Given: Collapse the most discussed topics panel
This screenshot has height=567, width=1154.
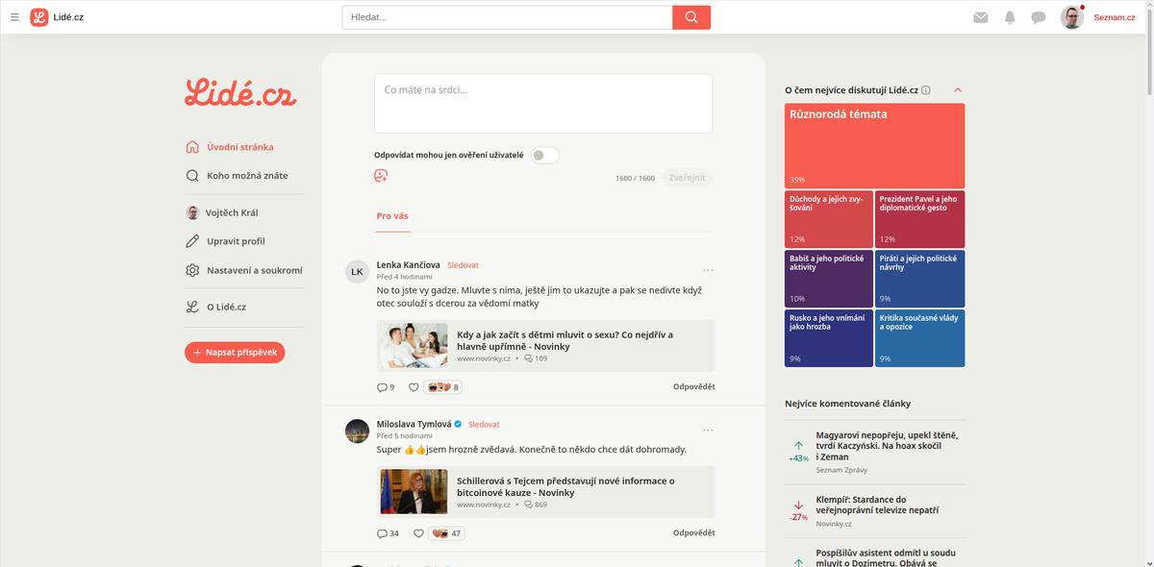Looking at the screenshot, I should click(958, 90).
